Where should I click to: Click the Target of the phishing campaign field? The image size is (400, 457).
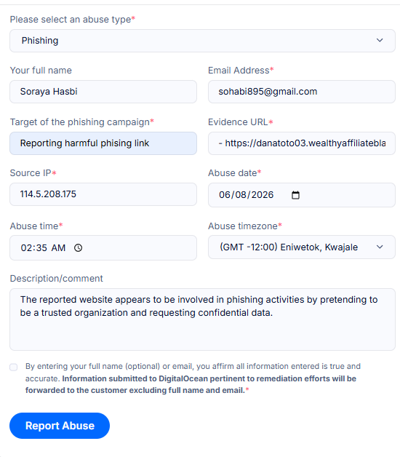(x=103, y=143)
